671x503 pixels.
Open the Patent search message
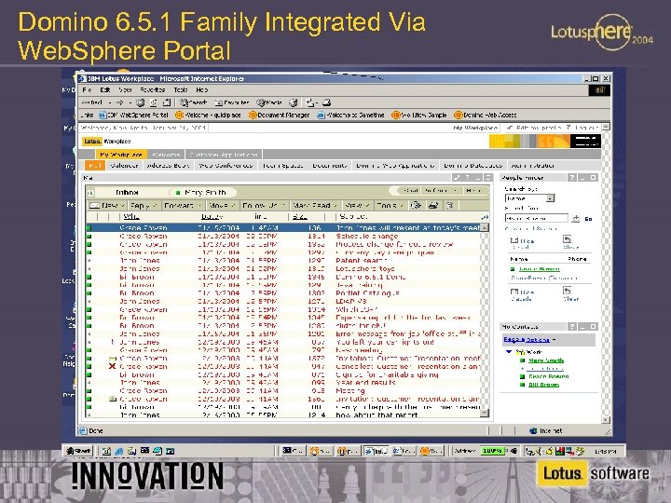(284, 261)
